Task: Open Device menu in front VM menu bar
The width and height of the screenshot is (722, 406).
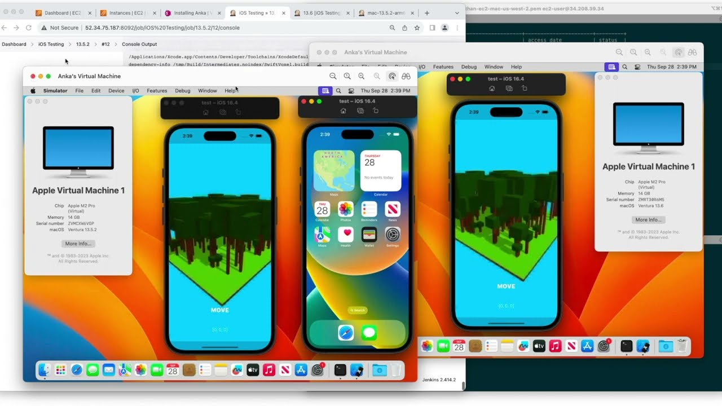Action: 116,91
